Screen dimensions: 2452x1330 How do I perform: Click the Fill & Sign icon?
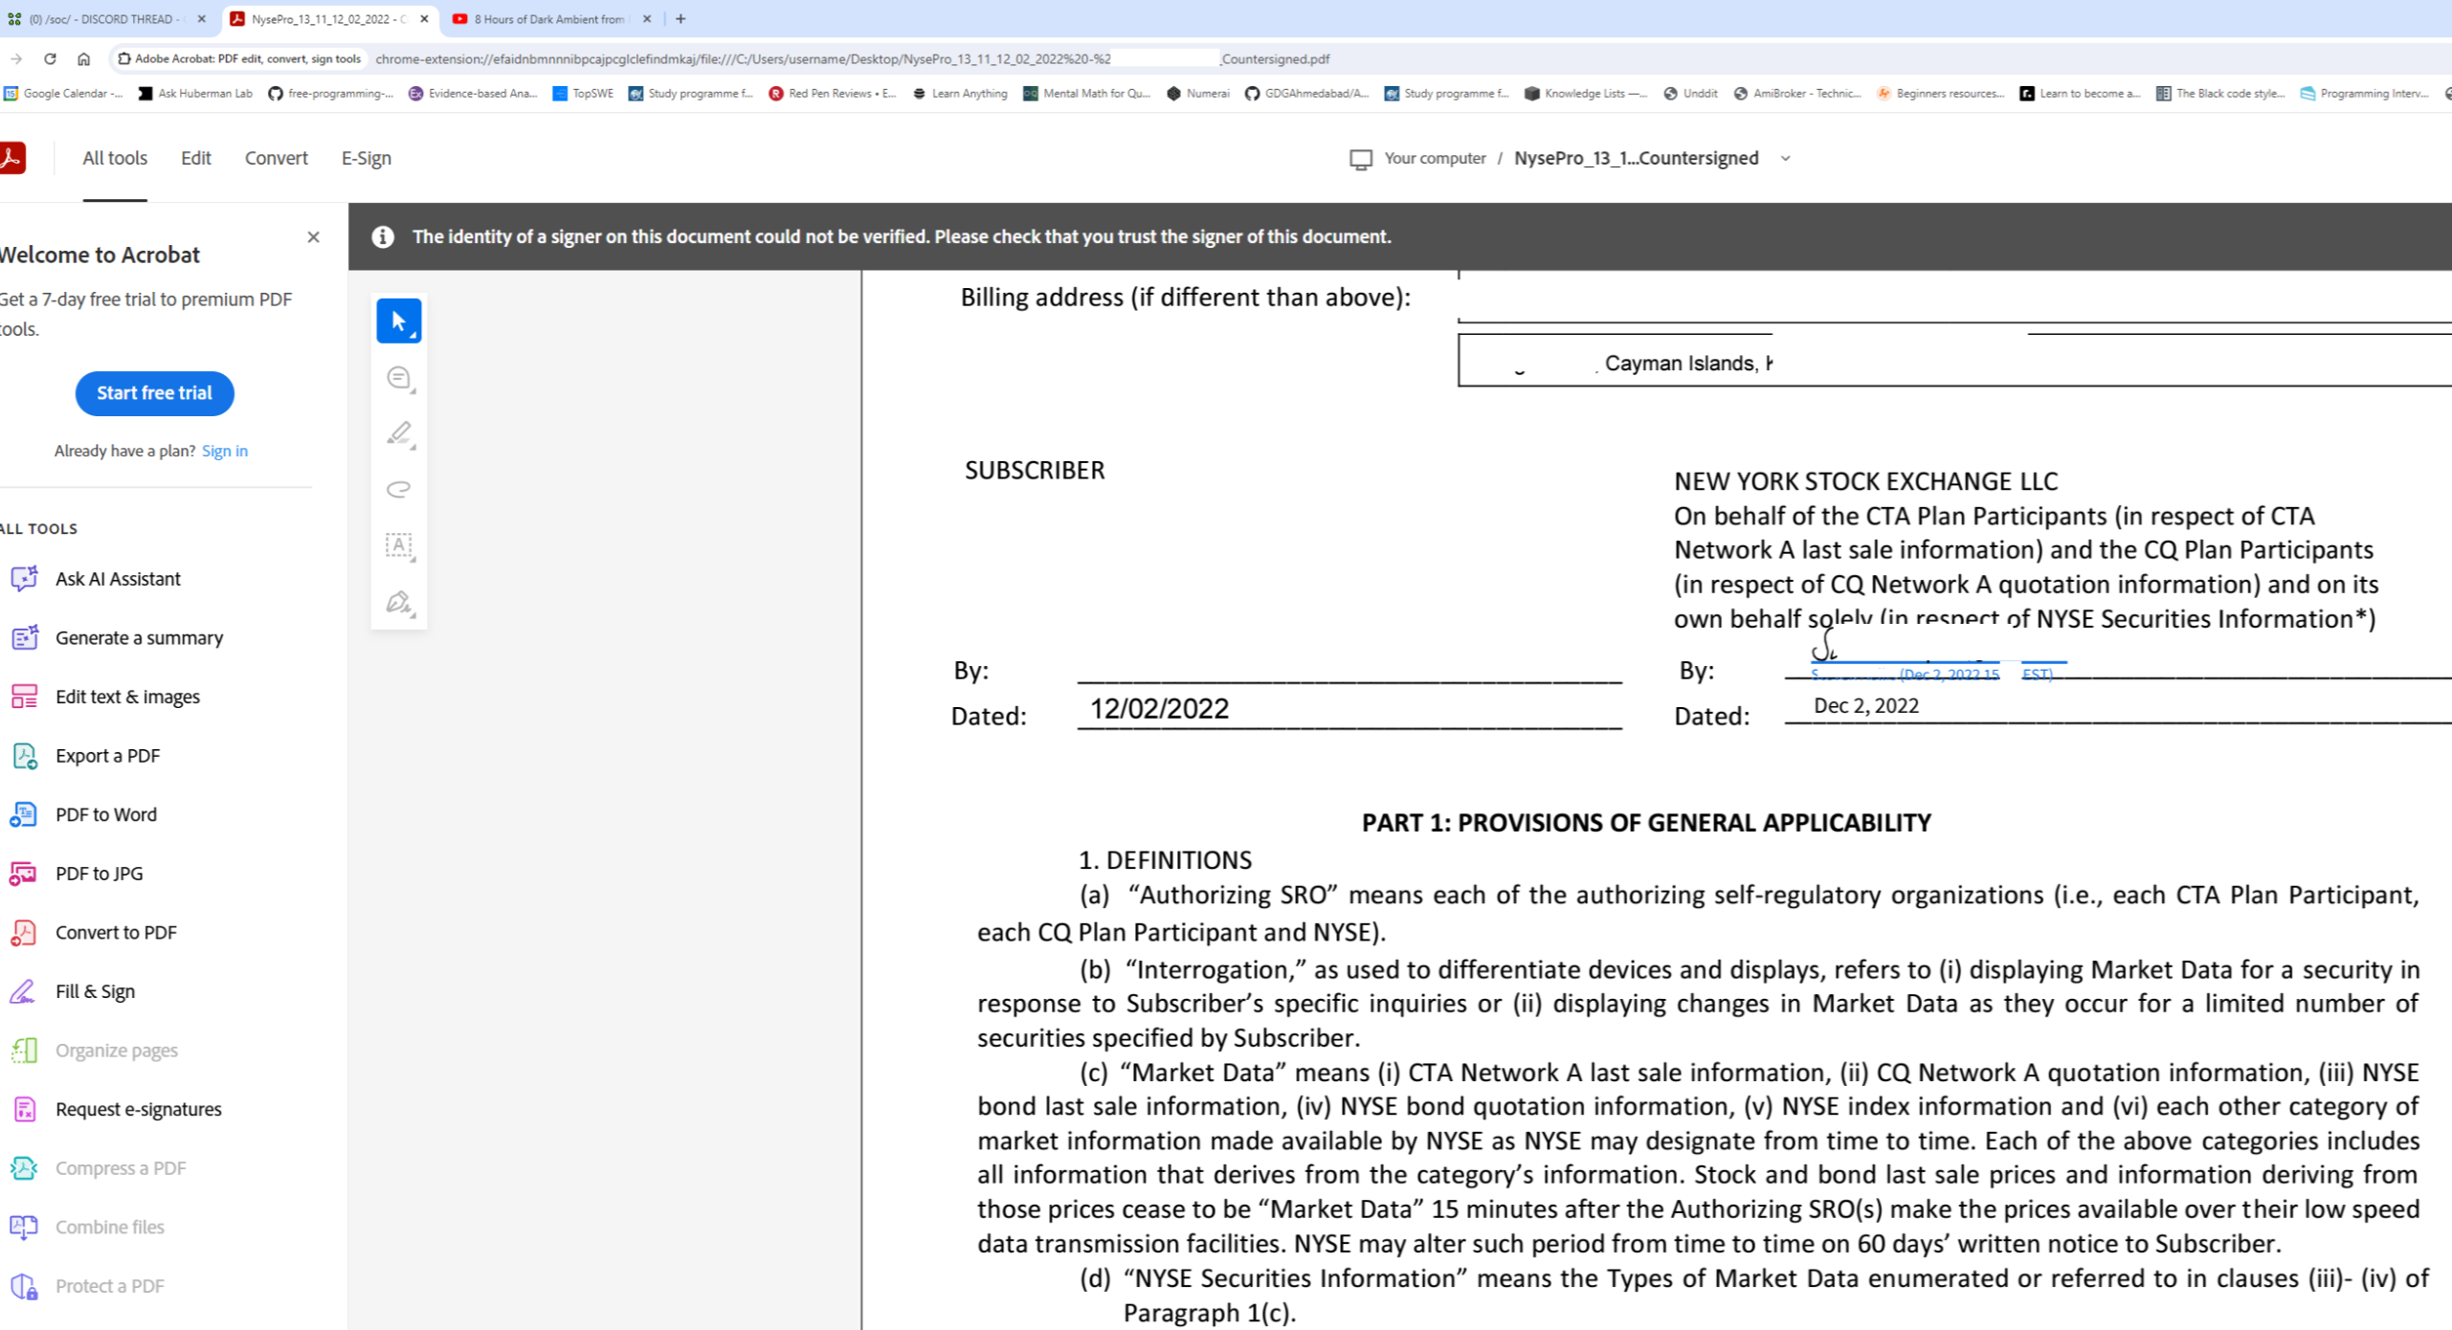(24, 991)
